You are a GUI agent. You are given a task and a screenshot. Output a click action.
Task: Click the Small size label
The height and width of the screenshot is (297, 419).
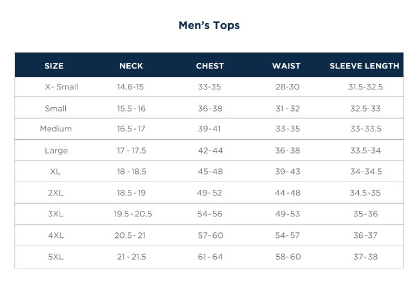(x=56, y=109)
